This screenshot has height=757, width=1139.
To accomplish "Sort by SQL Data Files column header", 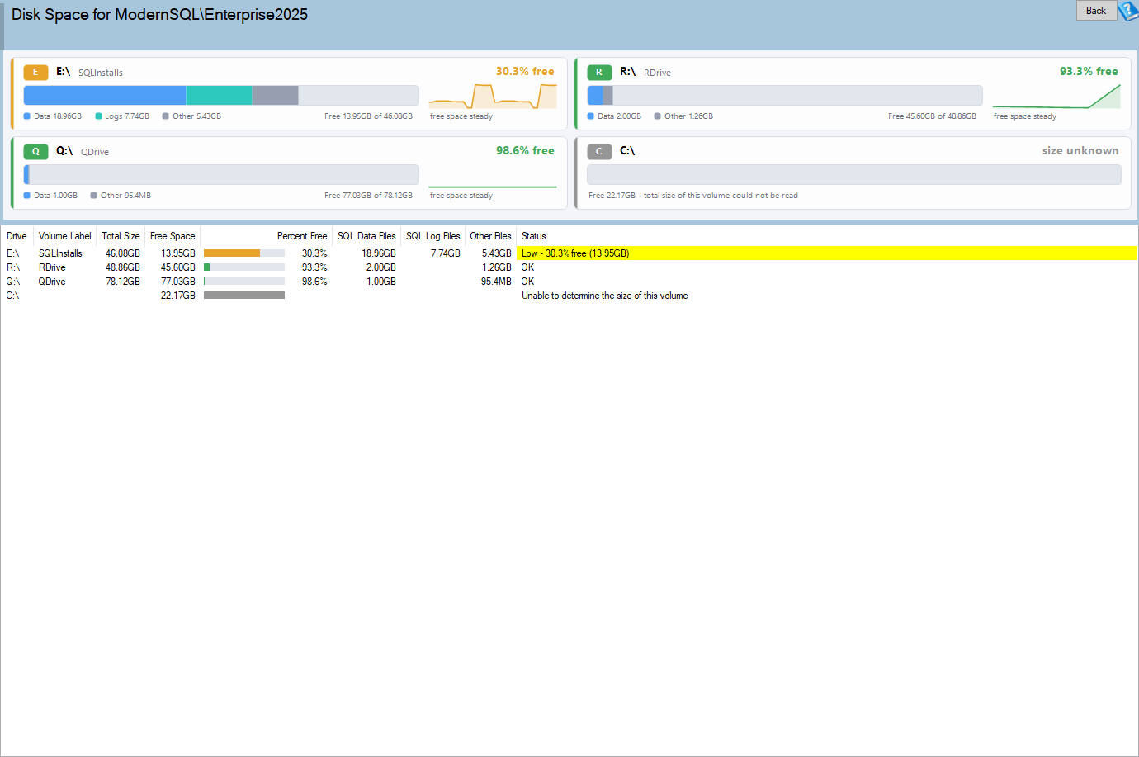I will [366, 236].
